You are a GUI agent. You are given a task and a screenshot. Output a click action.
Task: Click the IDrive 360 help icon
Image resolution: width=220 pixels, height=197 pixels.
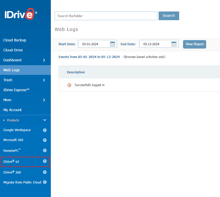[x=45, y=172]
